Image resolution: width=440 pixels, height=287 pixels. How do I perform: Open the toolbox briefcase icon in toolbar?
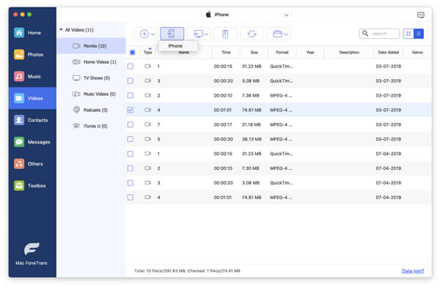point(277,34)
